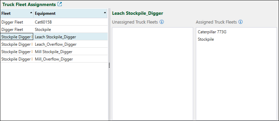Open Truck Fleet Assignments pop-out icon
The width and height of the screenshot is (279, 121).
point(60,4)
